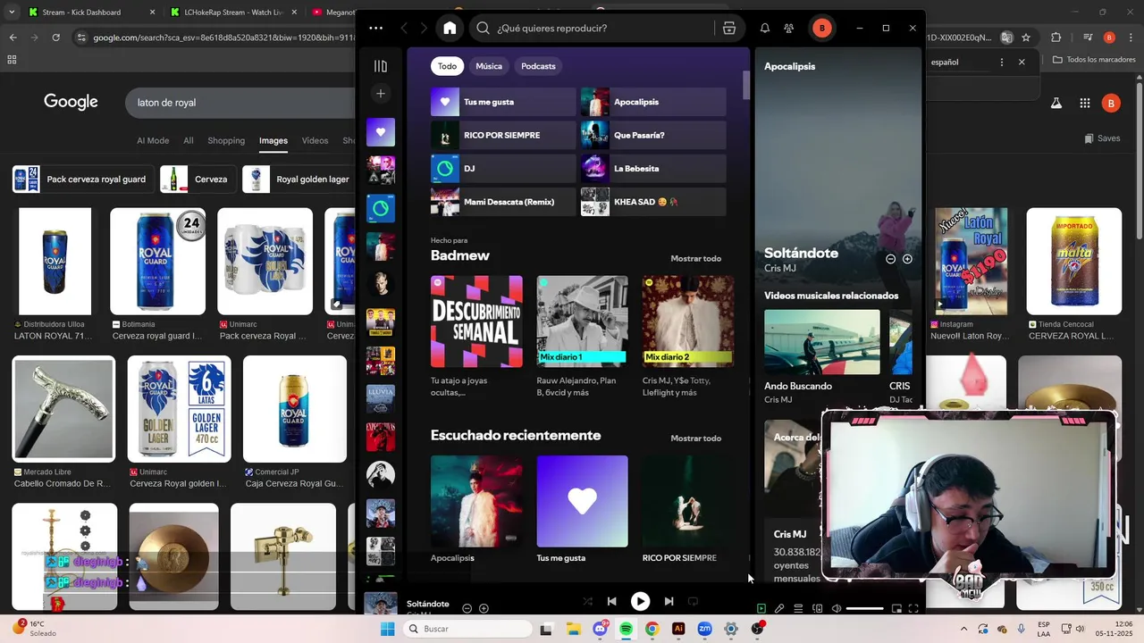The height and width of the screenshot is (643, 1144).
Task: Skip to the next track
Action: [x=669, y=602]
